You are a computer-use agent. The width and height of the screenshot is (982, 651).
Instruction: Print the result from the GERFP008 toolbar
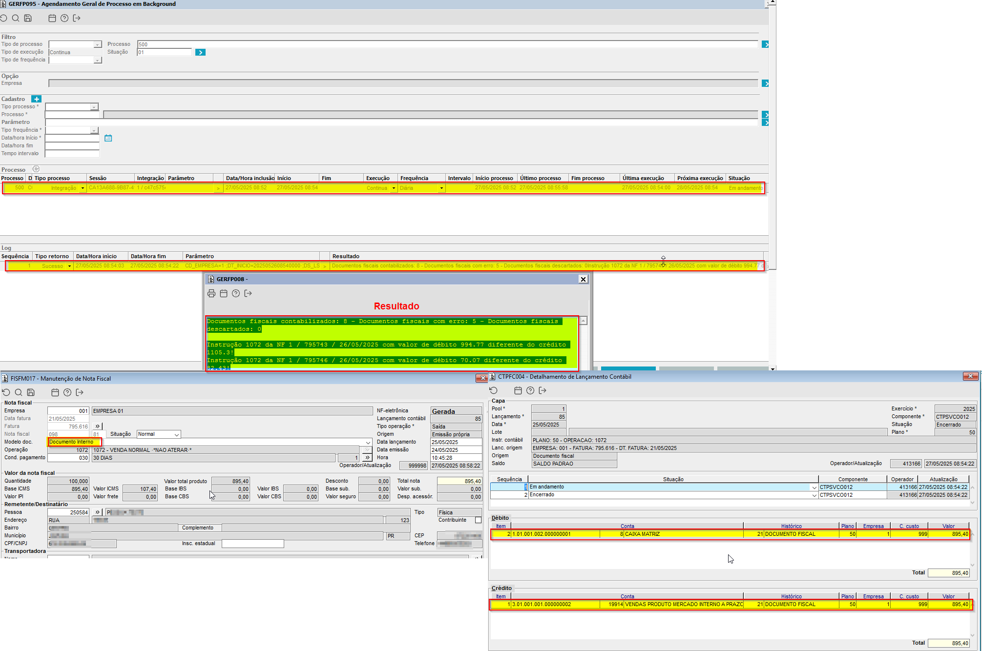211,293
